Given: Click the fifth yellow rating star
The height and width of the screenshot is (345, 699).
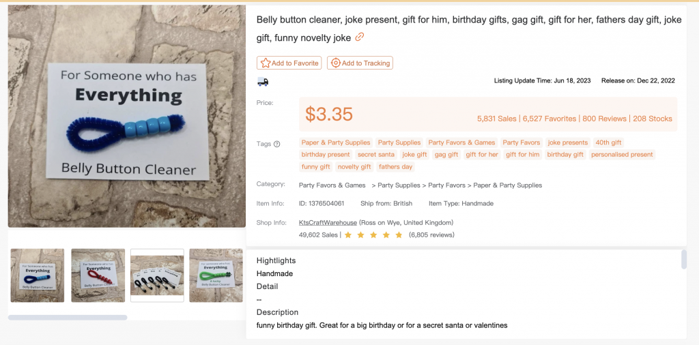Looking at the screenshot, I should 399,235.
